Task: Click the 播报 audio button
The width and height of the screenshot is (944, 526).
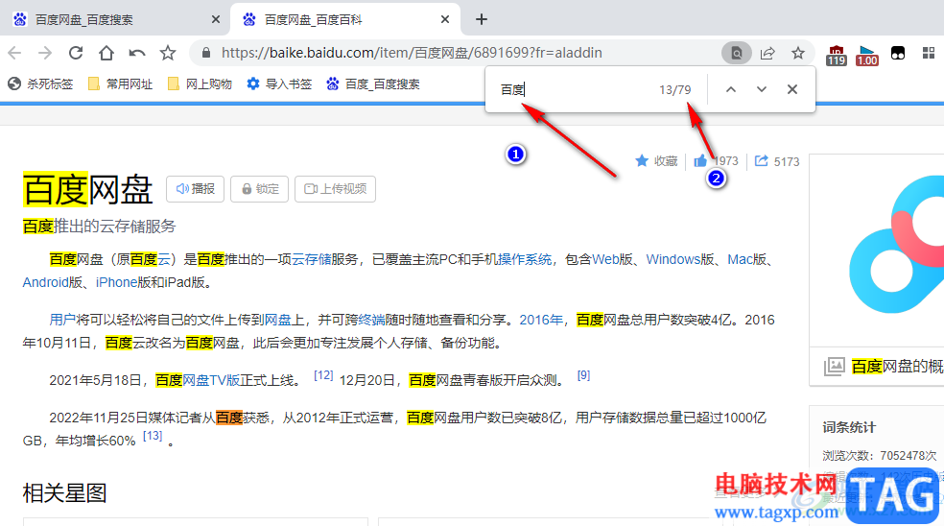Action: point(195,189)
